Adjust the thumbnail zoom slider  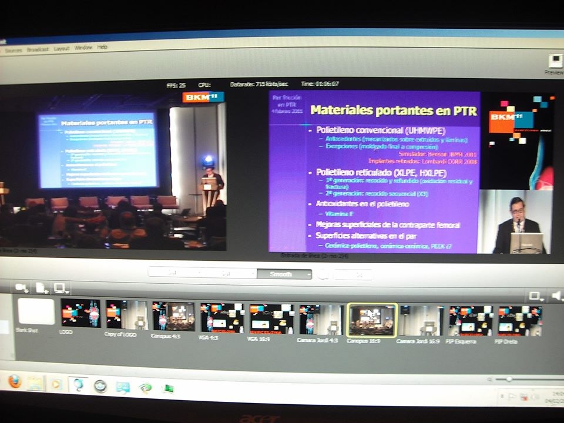click(509, 379)
